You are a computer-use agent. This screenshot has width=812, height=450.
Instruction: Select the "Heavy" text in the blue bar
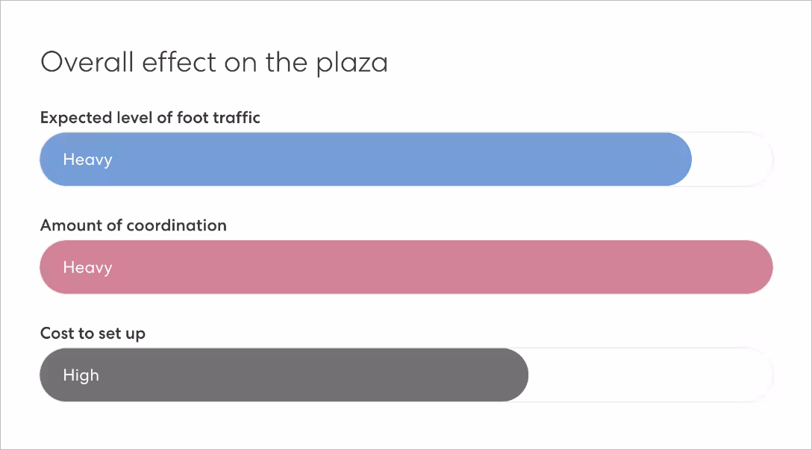pos(87,160)
